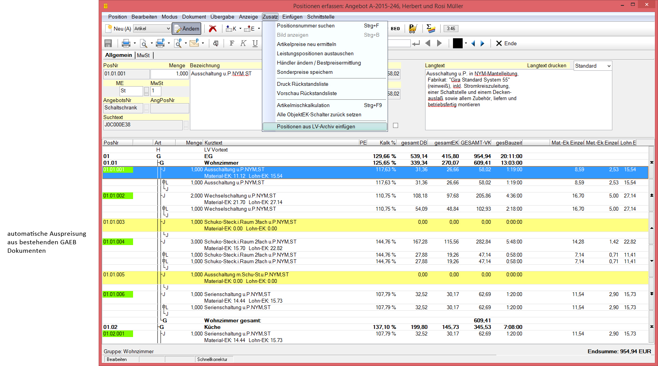This screenshot has width=658, height=366.
Task: Click the ME browse button
Action: click(146, 91)
